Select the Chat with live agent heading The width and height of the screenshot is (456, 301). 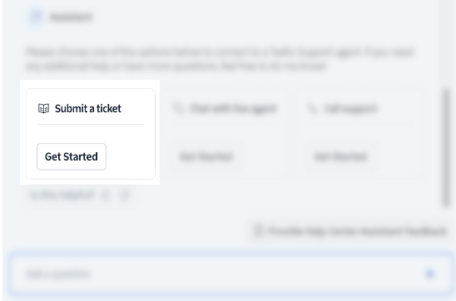pos(233,108)
